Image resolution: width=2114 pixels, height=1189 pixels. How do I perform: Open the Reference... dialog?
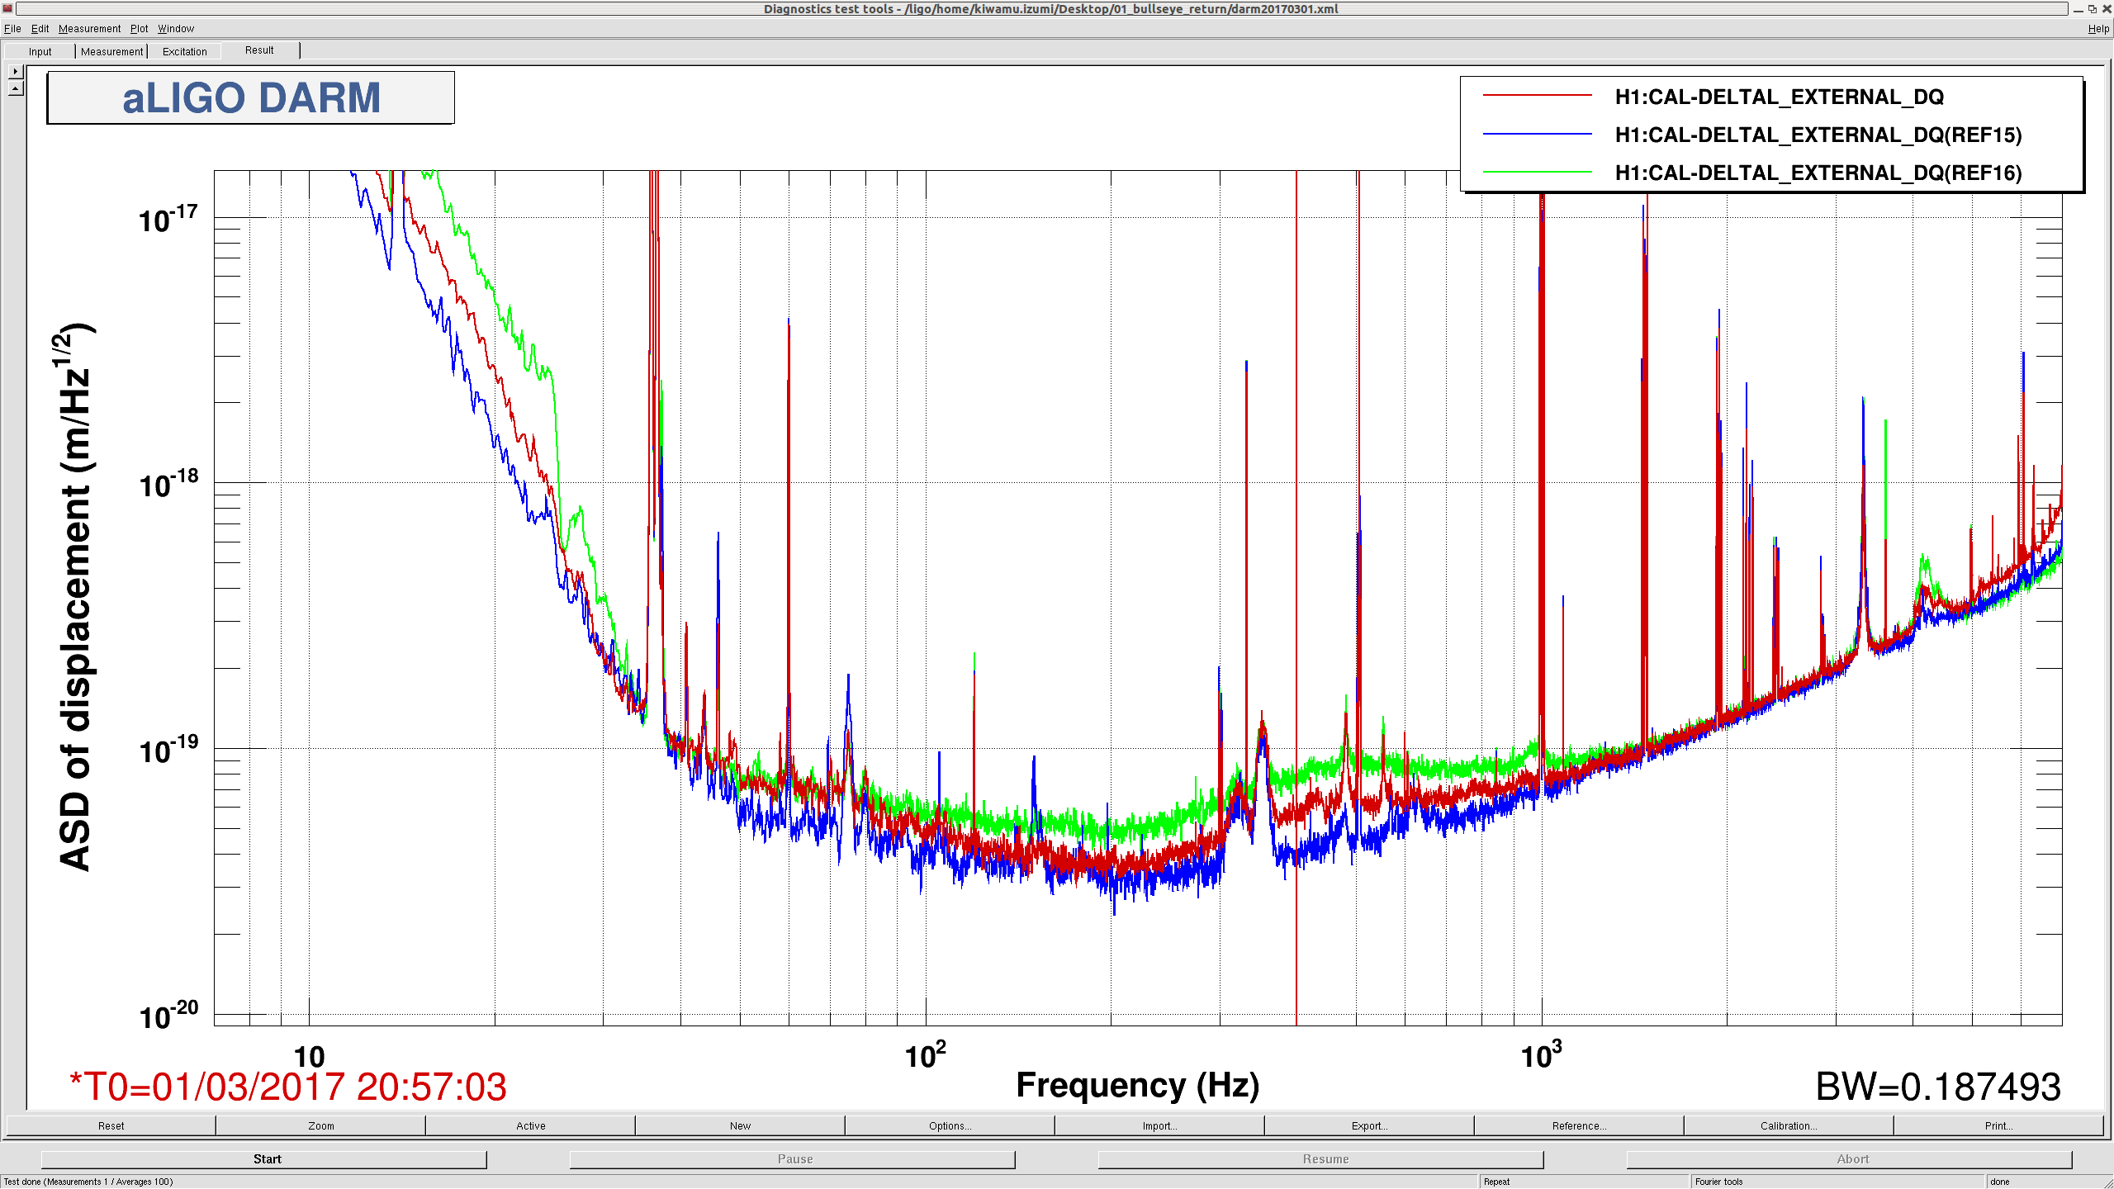1579,1125
